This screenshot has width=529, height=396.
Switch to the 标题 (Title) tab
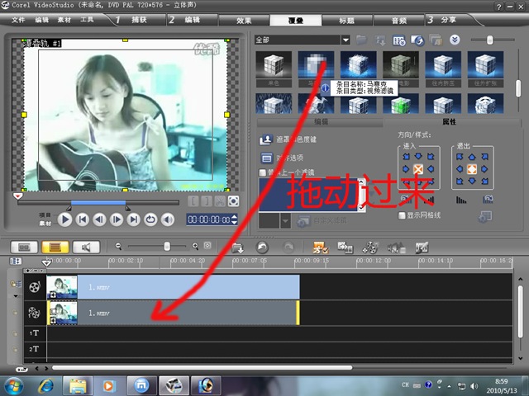(346, 19)
